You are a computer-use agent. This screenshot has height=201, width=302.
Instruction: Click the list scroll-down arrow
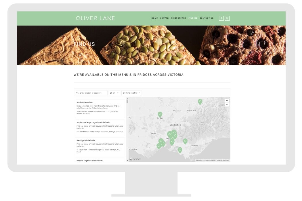pyautogui.click(x=127, y=161)
